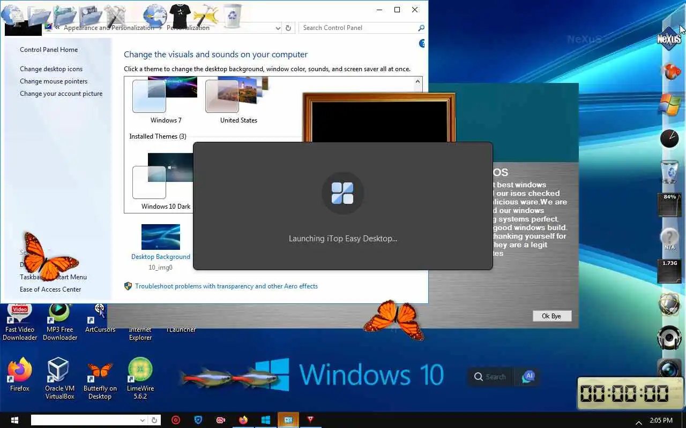Click the blue shield icon on the taskbar
686x428 pixels.
pos(198,420)
